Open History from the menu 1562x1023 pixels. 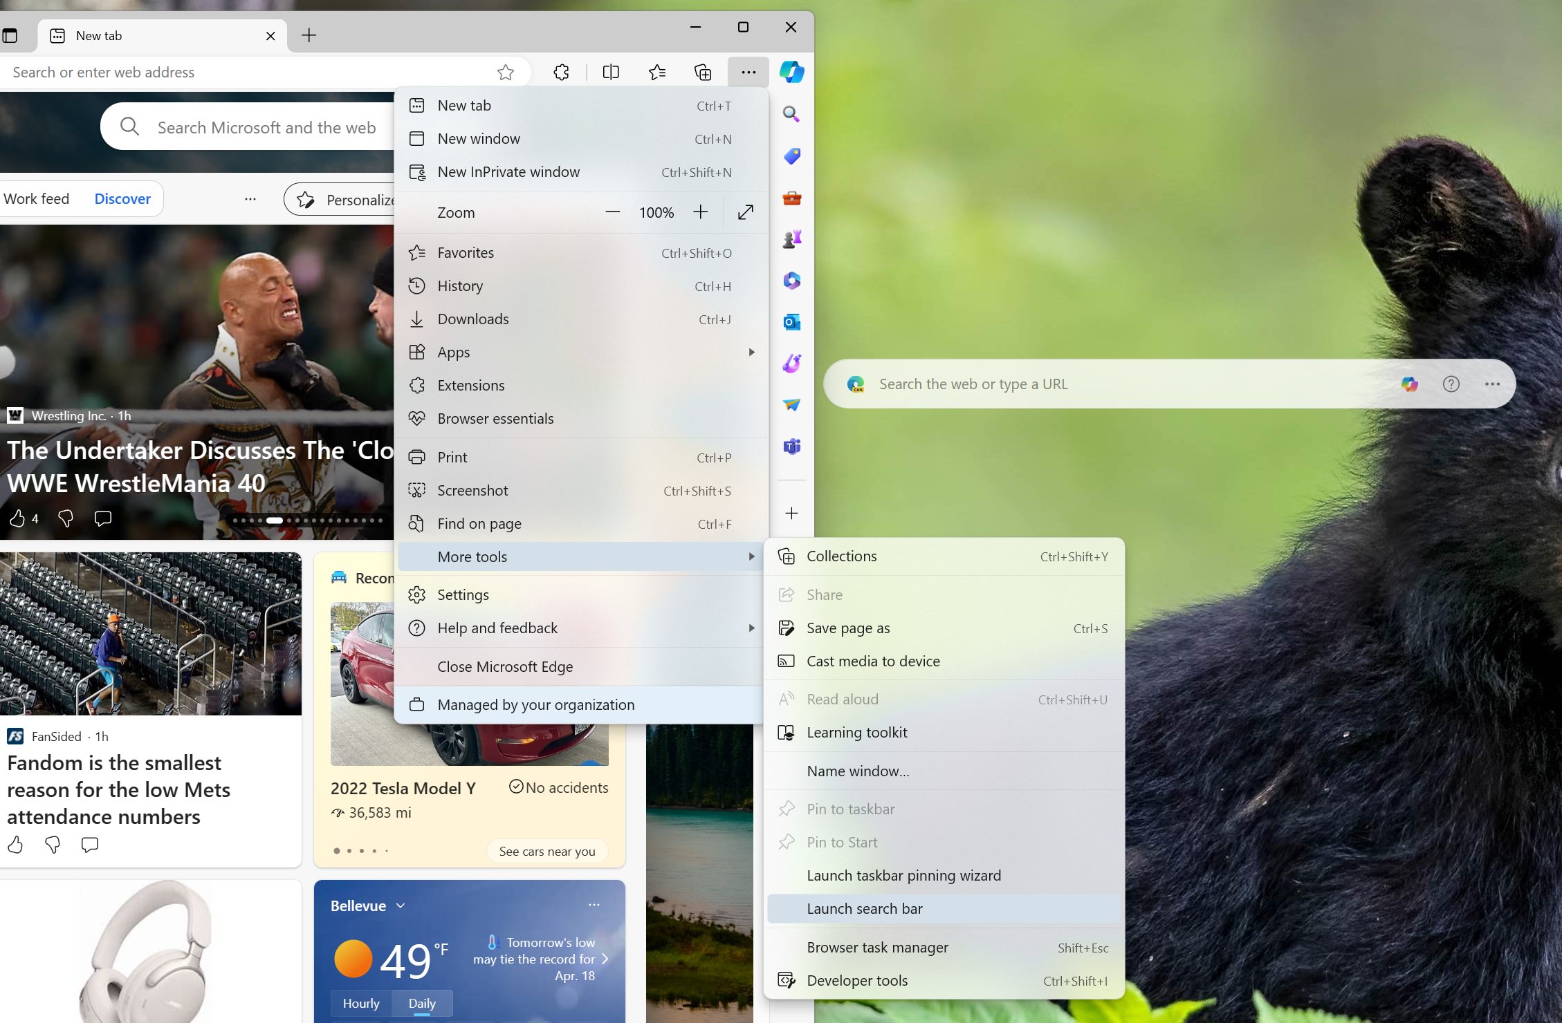(581, 286)
